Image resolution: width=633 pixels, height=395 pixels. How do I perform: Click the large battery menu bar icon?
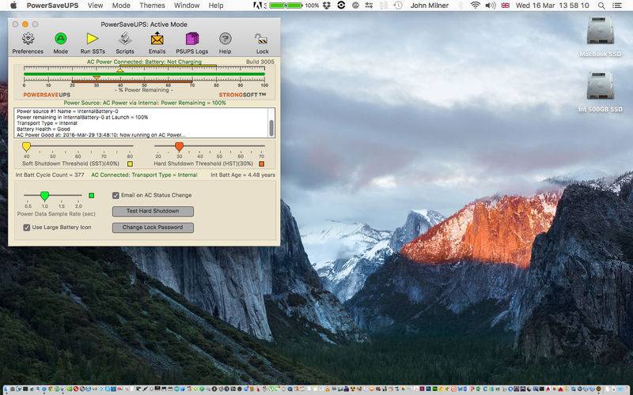[286, 6]
